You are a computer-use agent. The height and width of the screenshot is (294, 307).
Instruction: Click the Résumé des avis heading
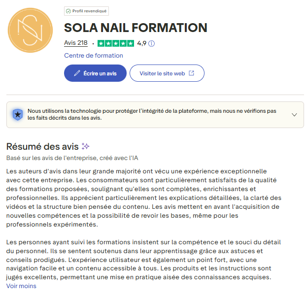click(42, 146)
